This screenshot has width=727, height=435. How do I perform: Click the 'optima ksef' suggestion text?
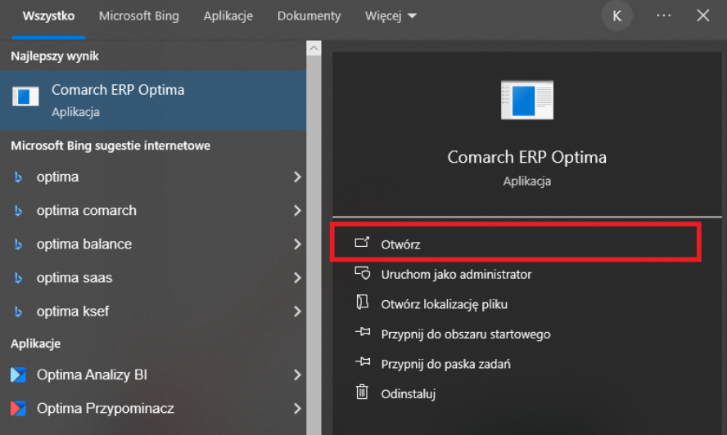point(73,312)
